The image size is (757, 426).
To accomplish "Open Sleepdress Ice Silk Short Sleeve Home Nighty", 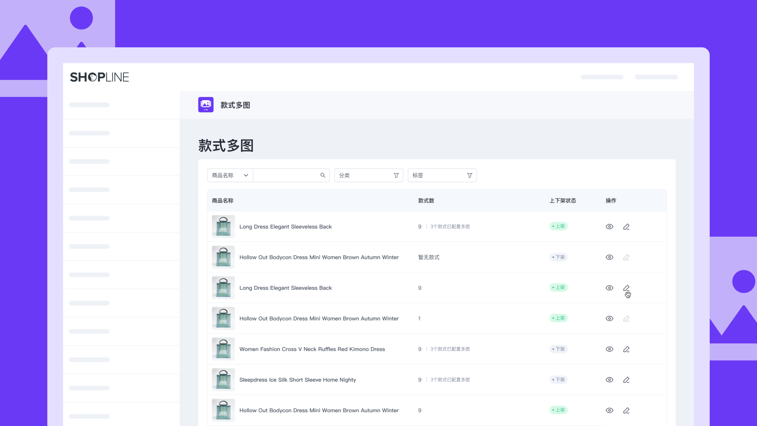I will 297,380.
